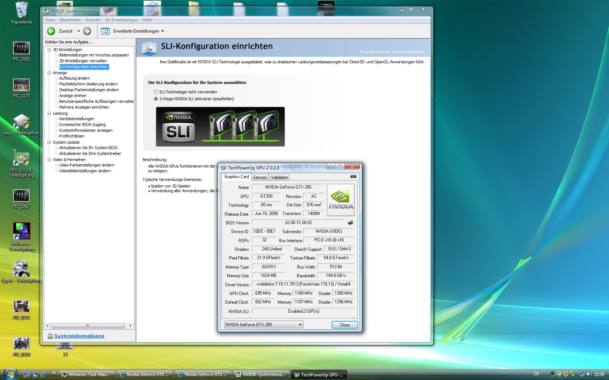609x380 pixels.
Task: Open the Erweiterte Einstellungen dropdown arrow
Action: pos(162,31)
